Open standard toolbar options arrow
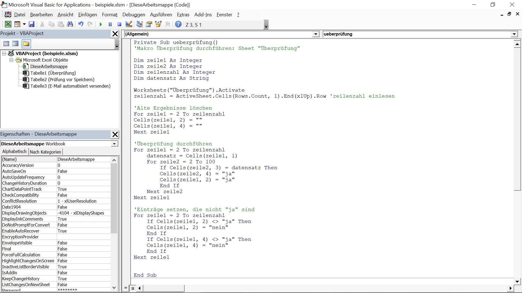This screenshot has width=522, height=293. (266, 25)
